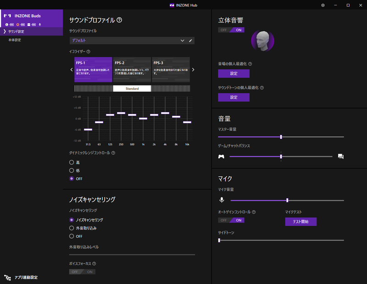This screenshot has width=367, height=284.
Task: Click the game controller balance icon
Action: click(221, 157)
